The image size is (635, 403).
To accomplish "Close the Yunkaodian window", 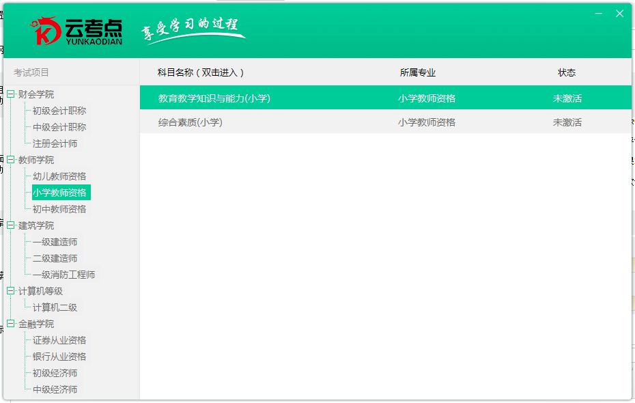I will click(619, 14).
